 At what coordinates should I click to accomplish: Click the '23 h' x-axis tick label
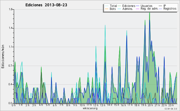tap(171, 105)
